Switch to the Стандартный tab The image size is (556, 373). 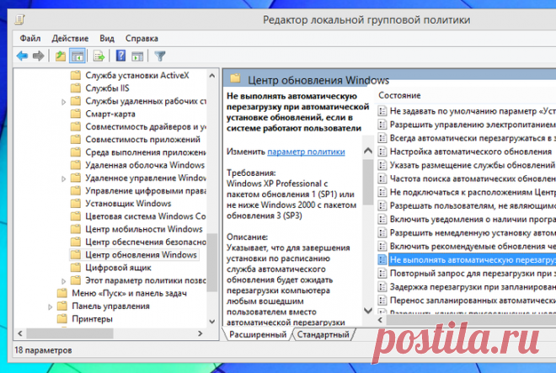[323, 334]
